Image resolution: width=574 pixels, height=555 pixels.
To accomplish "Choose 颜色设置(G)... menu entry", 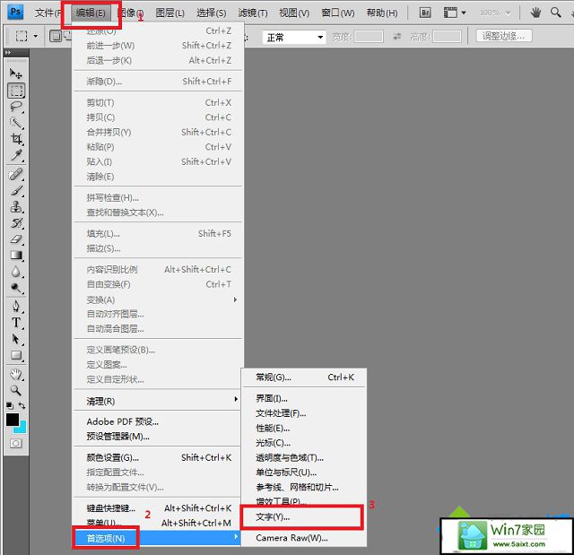I will coord(159,457).
